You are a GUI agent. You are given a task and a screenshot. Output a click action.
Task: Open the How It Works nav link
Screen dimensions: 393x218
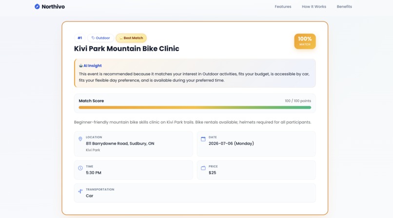(x=314, y=6)
